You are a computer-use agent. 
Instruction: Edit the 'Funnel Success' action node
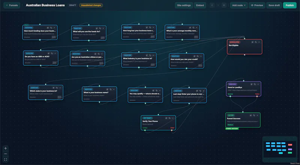(250, 115)
